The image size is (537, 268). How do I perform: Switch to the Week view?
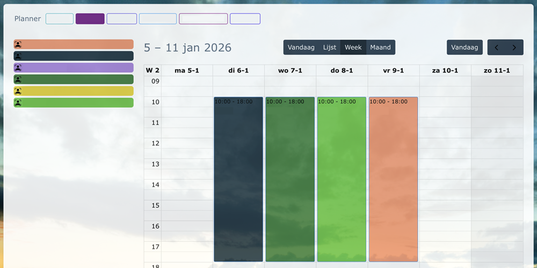[x=353, y=48]
